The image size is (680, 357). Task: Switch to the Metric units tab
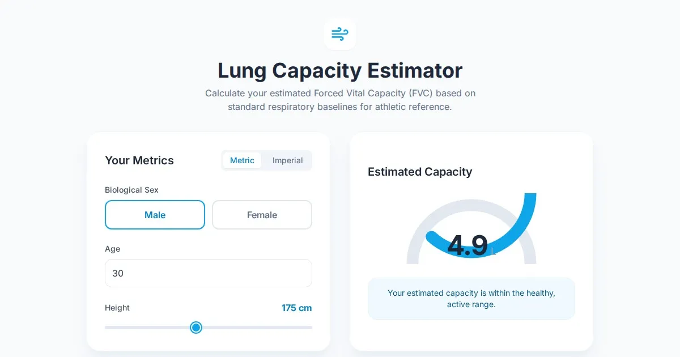tap(242, 160)
